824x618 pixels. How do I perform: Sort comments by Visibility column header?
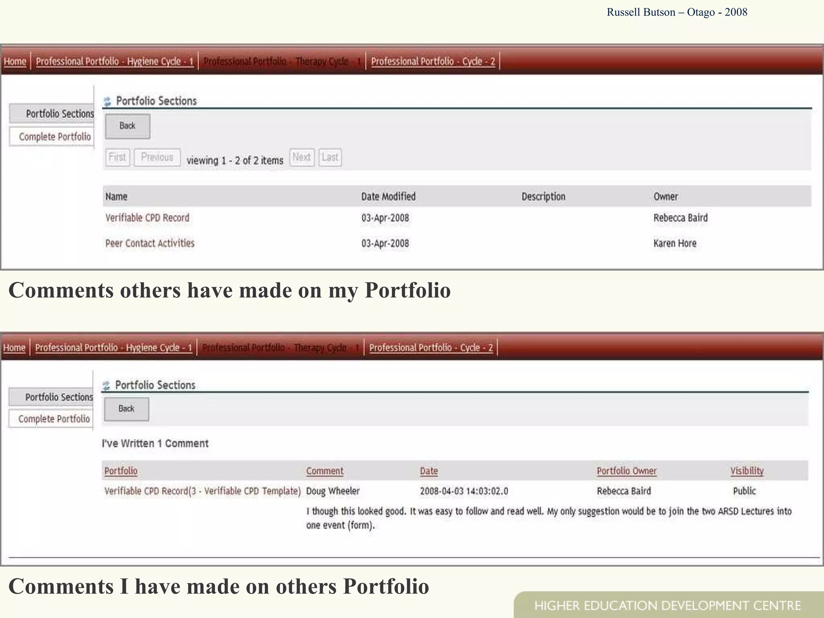click(x=747, y=471)
